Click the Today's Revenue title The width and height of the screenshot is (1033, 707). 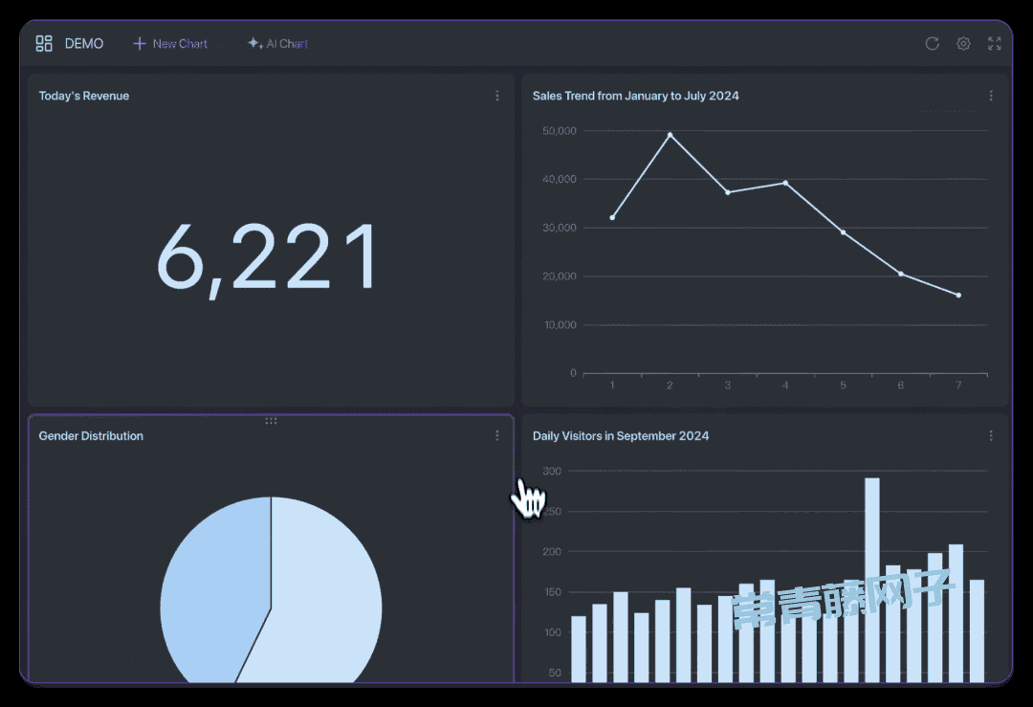coord(83,96)
